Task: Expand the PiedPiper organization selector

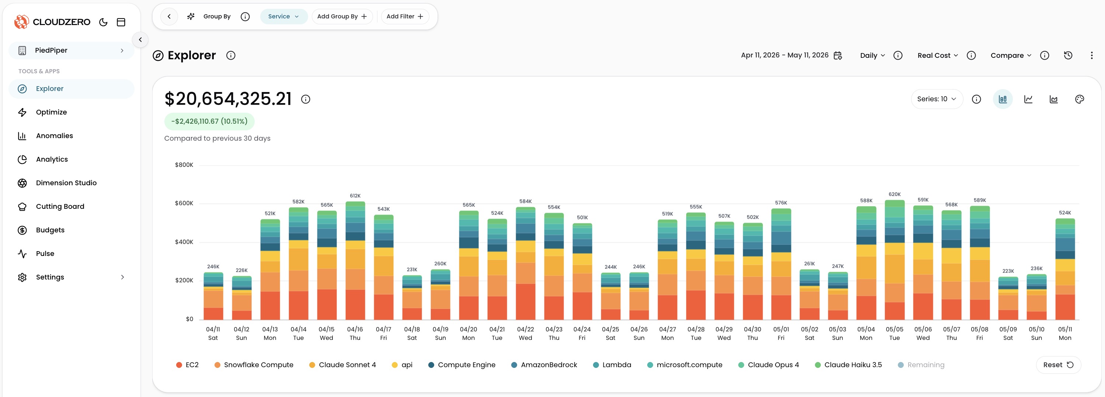Action: coord(71,50)
